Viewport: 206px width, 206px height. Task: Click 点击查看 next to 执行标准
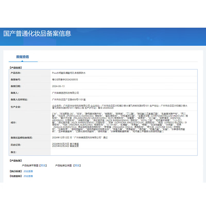[28, 171]
